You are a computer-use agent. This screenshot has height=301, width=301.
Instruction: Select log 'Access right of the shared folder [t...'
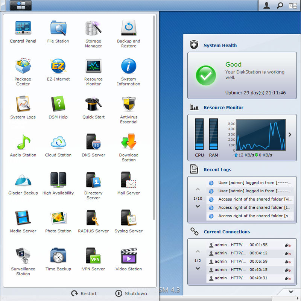tap(250, 208)
